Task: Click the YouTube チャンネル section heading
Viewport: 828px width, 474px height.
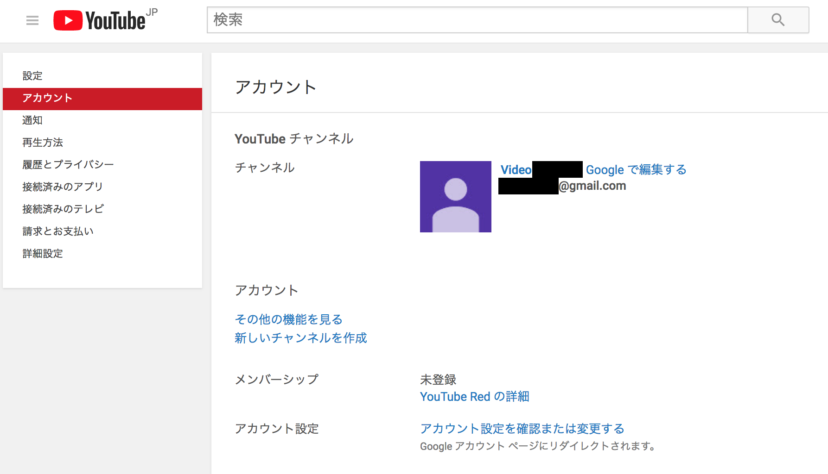Action: (294, 139)
